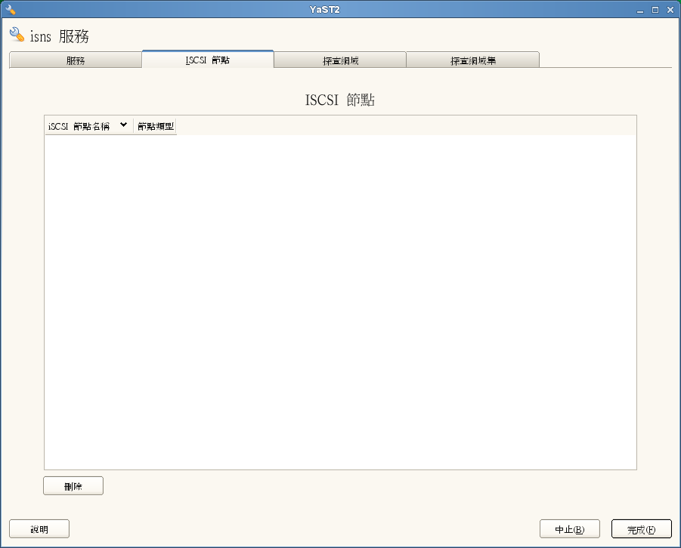Viewport: 681px width, 548px height.
Task: Click the wrench icon in the title bar
Action: pos(11,9)
